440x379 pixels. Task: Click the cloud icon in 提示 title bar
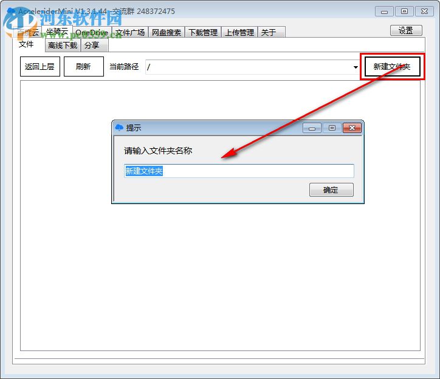point(119,128)
